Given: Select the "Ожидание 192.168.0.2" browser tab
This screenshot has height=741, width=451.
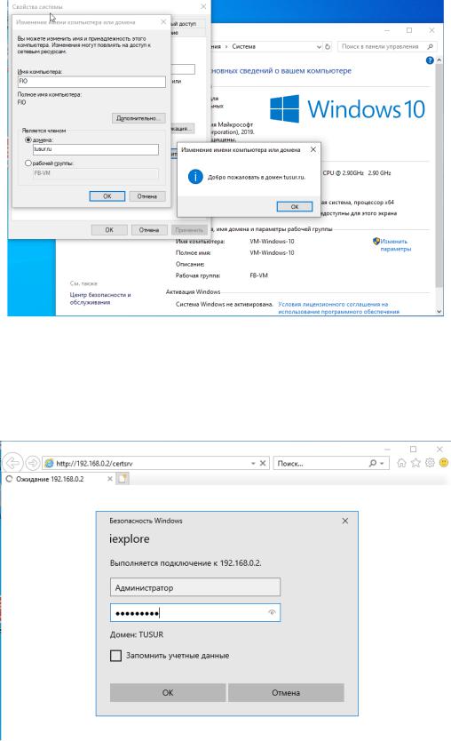Looking at the screenshot, I should click(x=58, y=479).
